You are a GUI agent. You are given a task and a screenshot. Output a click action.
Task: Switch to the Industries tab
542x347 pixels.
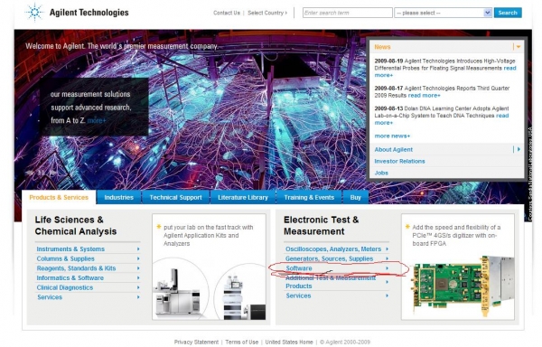pos(119,197)
